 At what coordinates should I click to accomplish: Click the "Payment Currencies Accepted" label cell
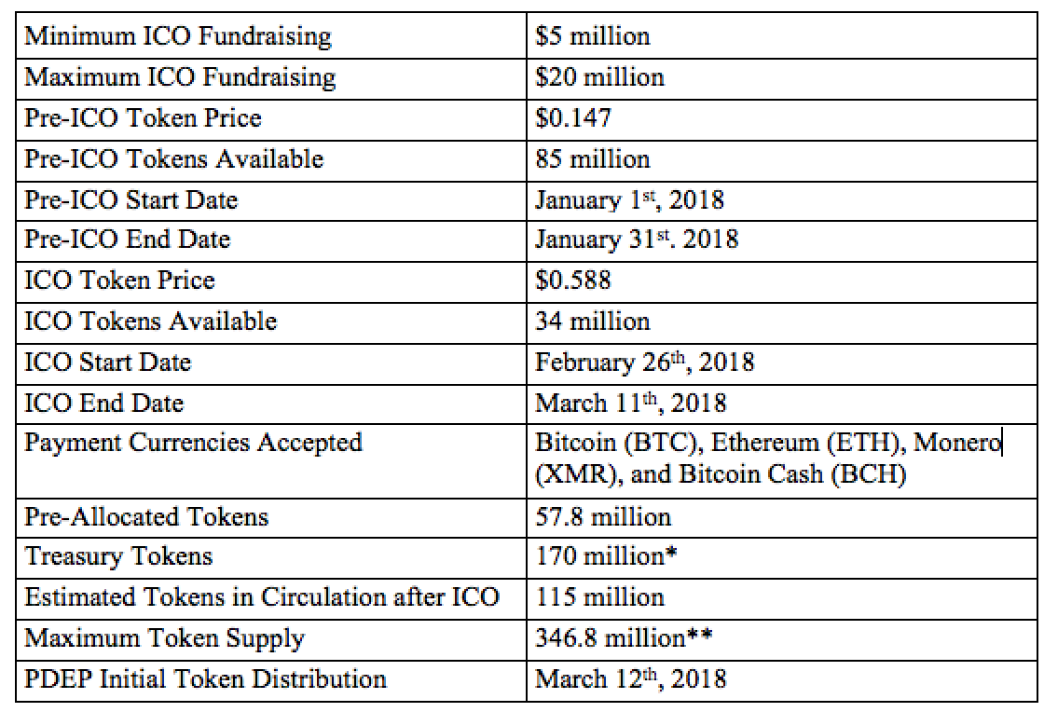click(193, 442)
